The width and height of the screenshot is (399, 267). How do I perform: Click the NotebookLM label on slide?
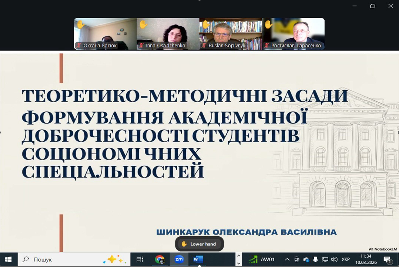383,249
